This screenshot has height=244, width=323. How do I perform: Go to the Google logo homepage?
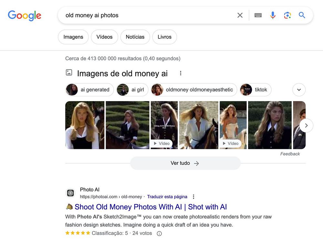coord(25,16)
